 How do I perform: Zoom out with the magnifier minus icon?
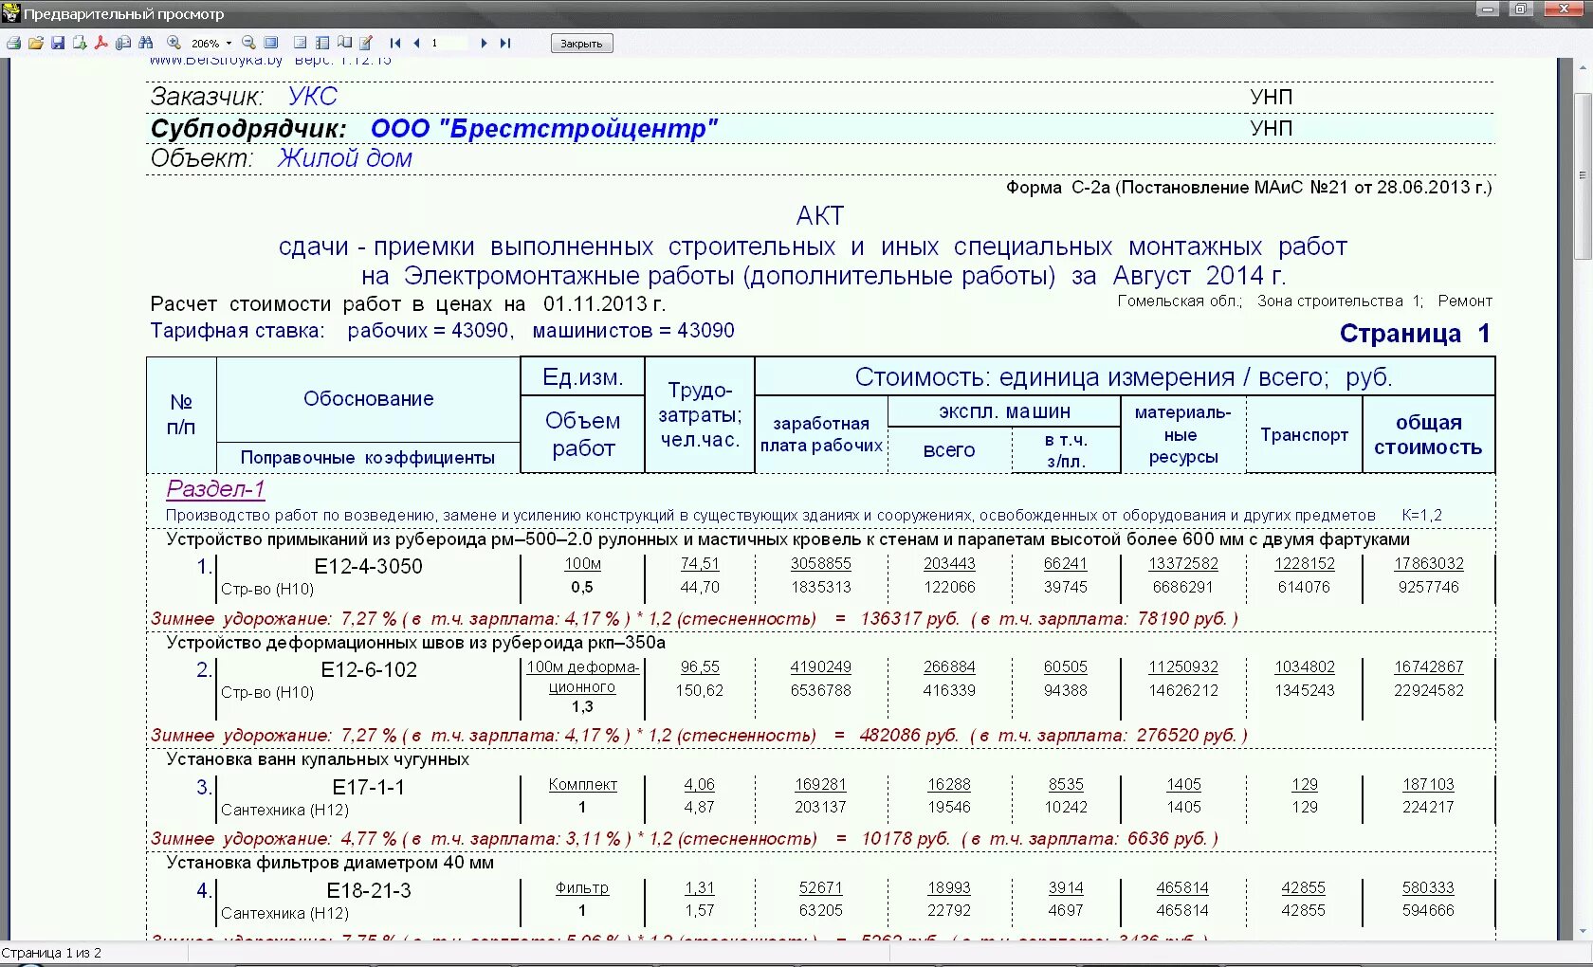(248, 43)
